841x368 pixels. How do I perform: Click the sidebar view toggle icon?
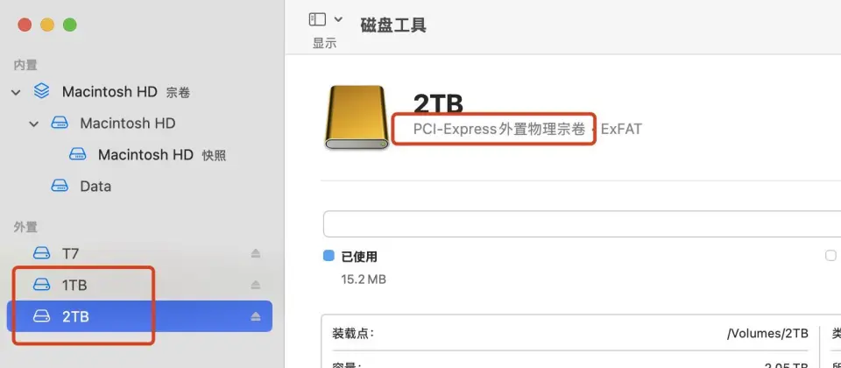(317, 19)
